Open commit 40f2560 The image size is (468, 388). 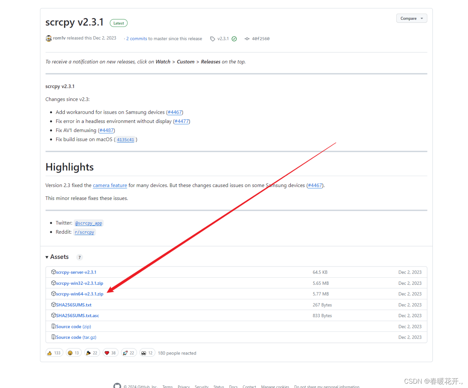[x=261, y=39]
